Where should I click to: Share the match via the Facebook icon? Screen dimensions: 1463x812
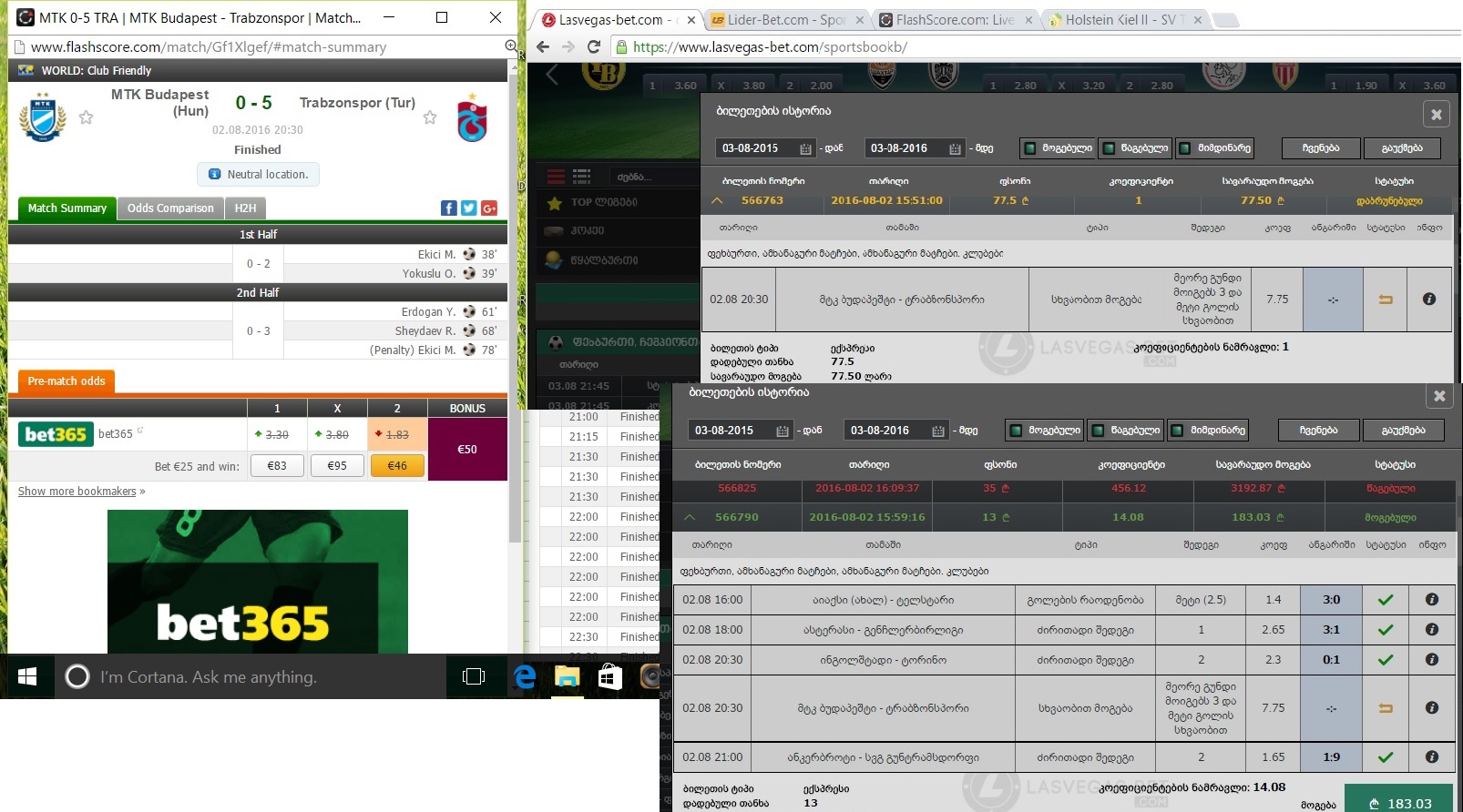tap(449, 208)
